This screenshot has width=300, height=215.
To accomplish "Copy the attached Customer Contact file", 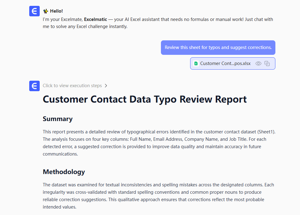I will click(x=267, y=64).
